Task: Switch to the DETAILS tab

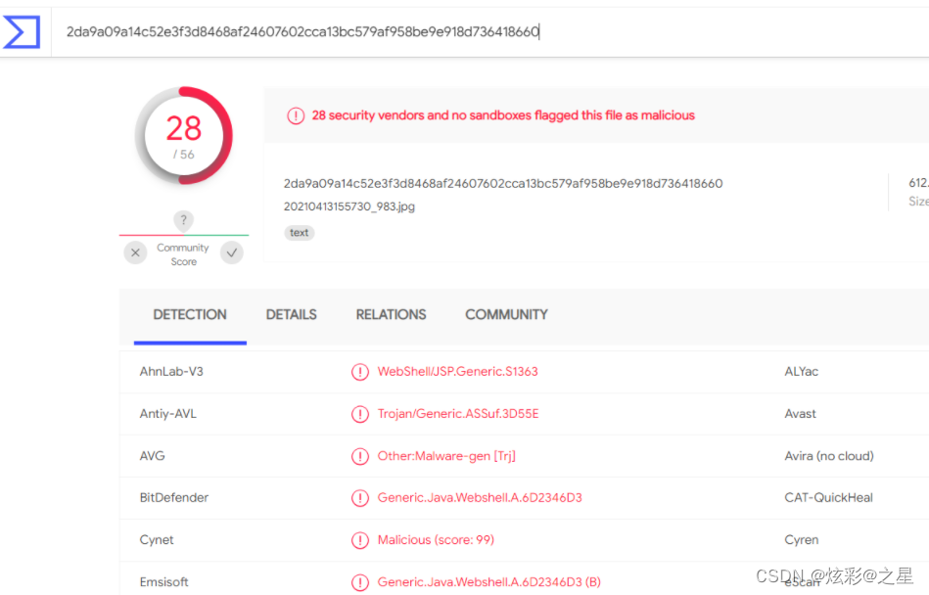Action: pos(291,315)
